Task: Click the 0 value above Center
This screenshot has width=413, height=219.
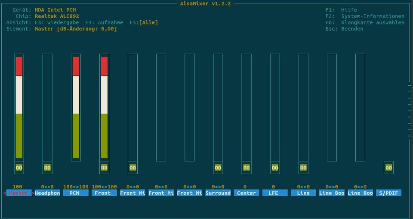Action: pyautogui.click(x=245, y=187)
